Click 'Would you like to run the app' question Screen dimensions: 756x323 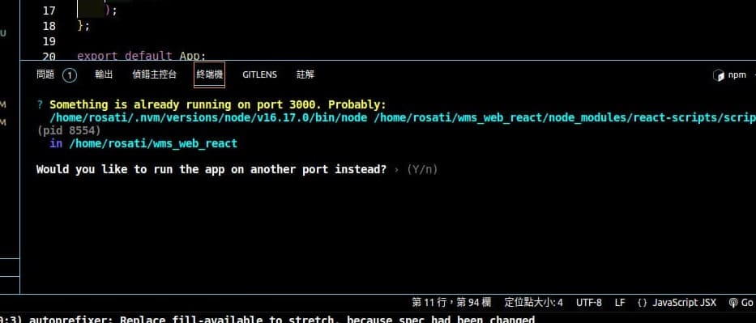pyautogui.click(x=211, y=169)
